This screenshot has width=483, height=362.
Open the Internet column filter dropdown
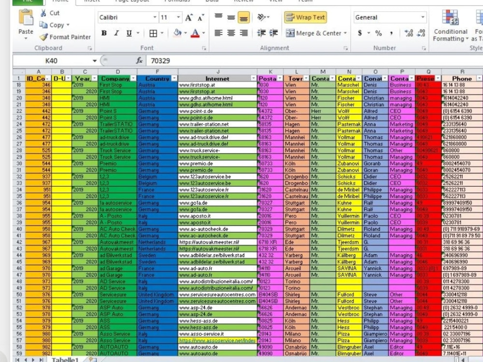coord(253,79)
